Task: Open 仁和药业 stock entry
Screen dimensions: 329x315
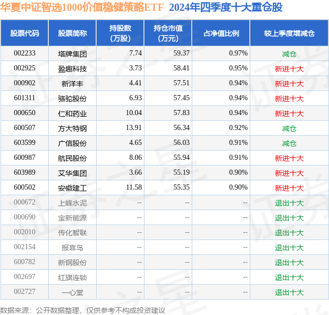Action: click(x=72, y=114)
